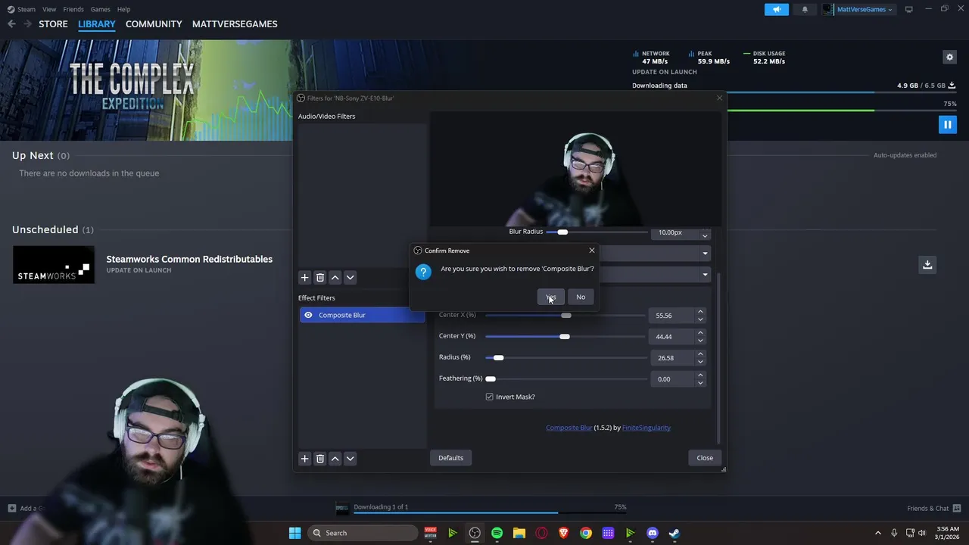Open Friends menu in Steam
The image size is (969, 545).
[73, 9]
